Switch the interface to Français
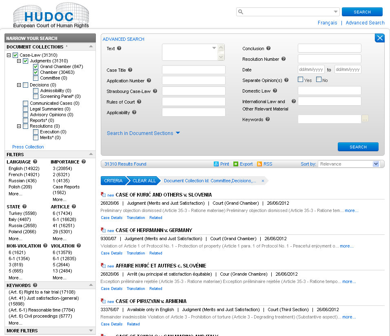Image resolution: width=390 pixels, height=336 pixels. (x=327, y=23)
